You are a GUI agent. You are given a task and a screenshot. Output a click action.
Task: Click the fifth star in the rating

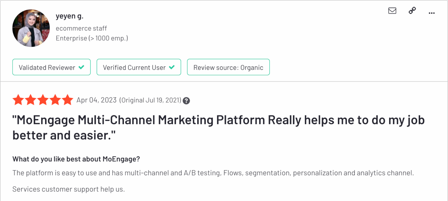click(67, 100)
